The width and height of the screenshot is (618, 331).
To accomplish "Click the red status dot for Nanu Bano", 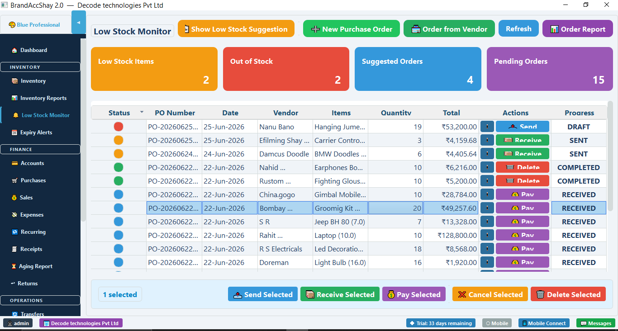I will (119, 127).
